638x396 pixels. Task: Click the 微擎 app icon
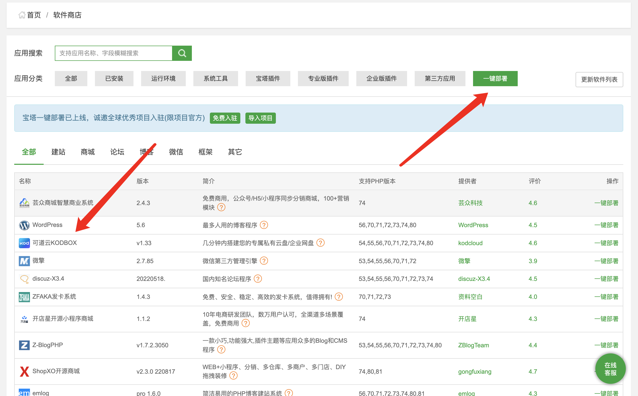point(24,261)
